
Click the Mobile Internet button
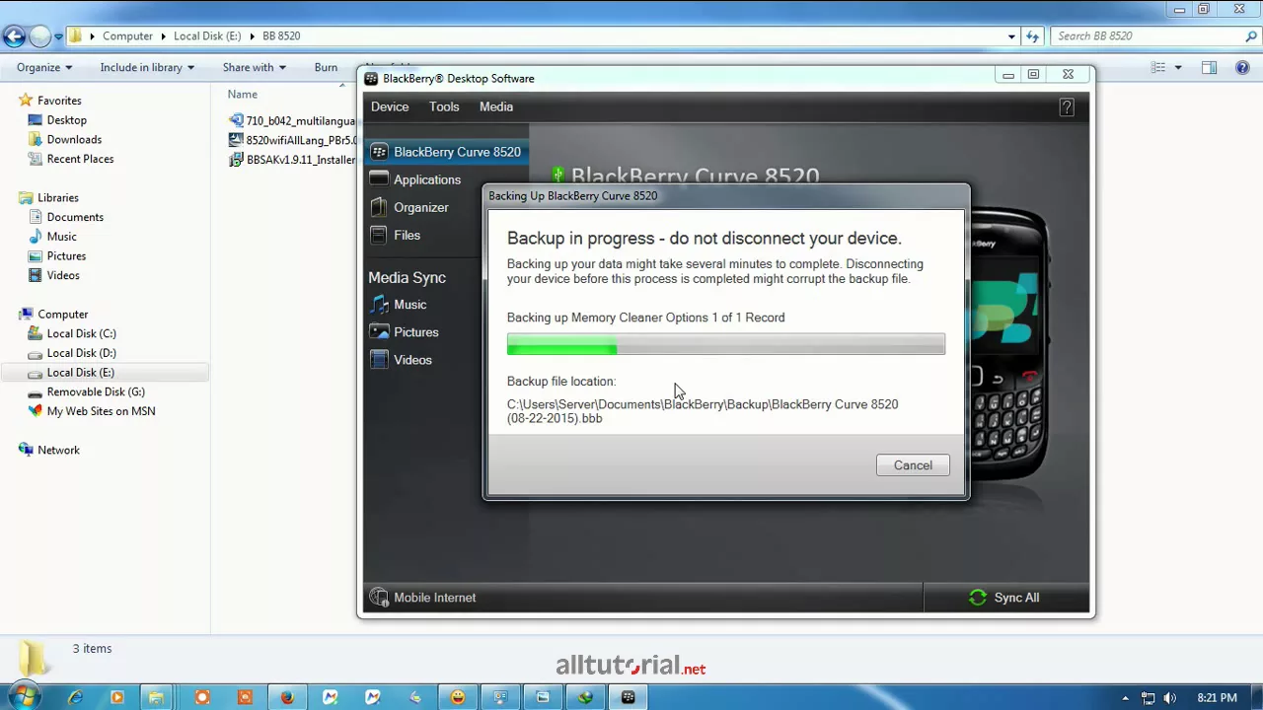click(422, 598)
